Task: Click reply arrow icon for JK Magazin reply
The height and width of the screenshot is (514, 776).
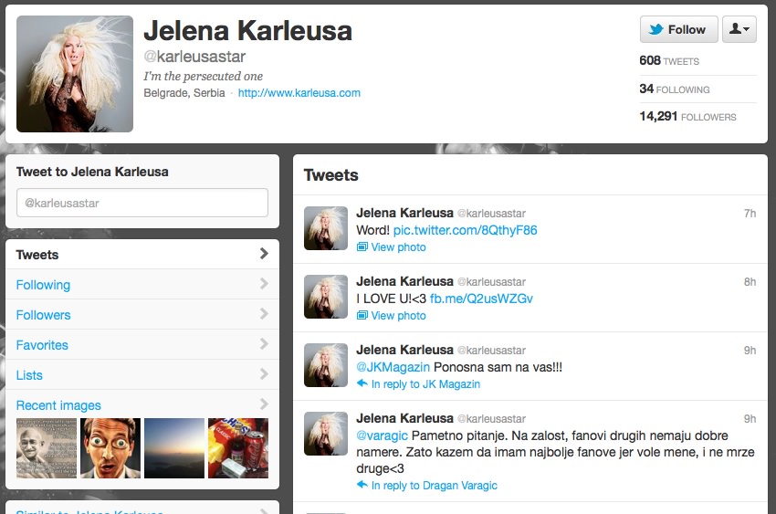Action: 362,384
